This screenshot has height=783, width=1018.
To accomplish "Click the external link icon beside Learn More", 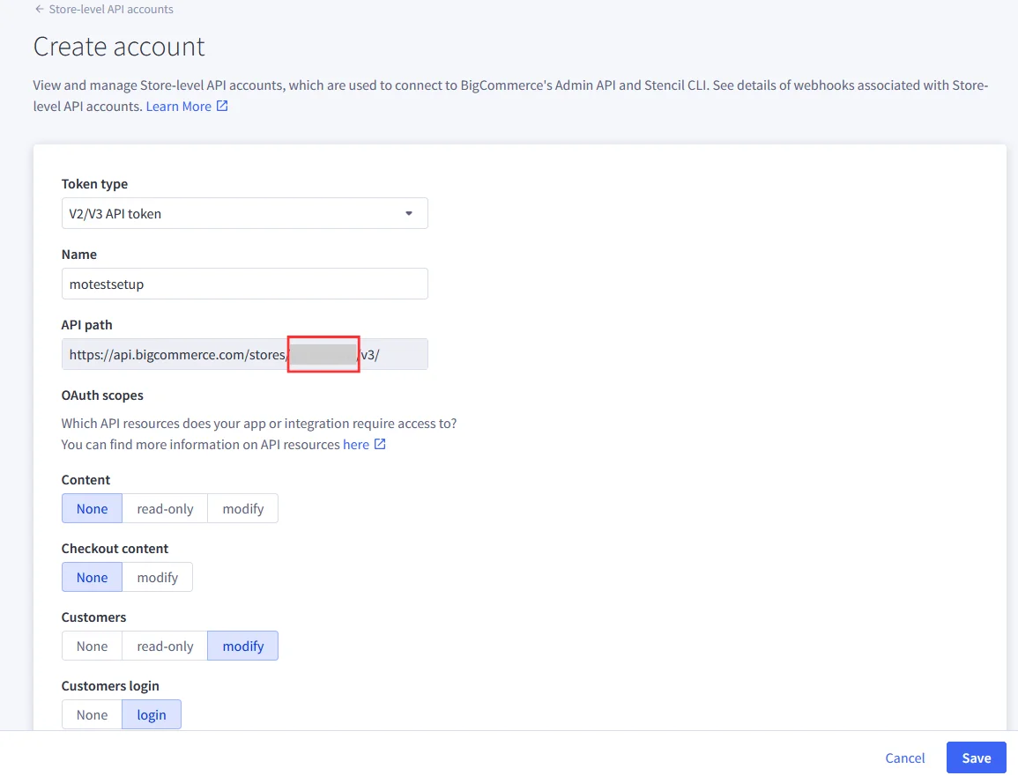I will click(x=222, y=106).
